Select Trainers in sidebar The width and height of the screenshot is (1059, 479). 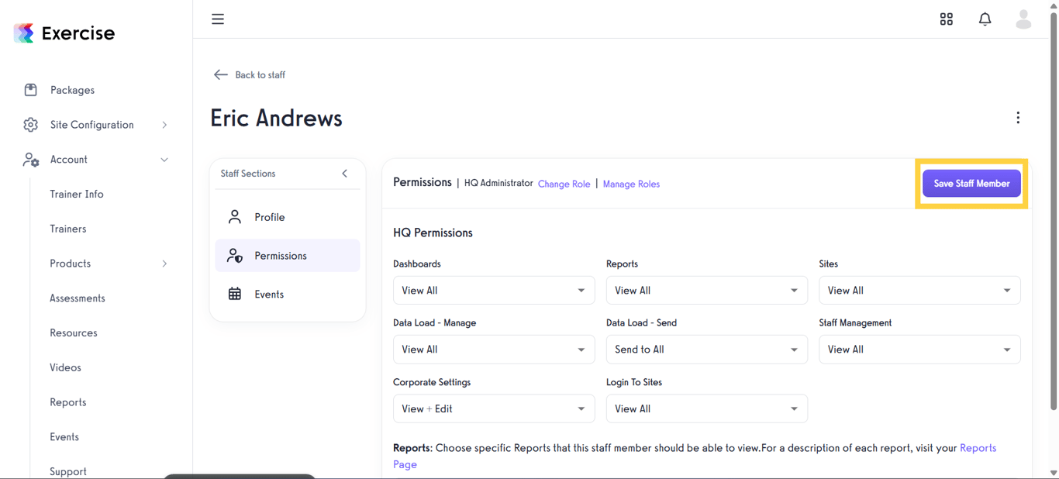click(x=68, y=229)
